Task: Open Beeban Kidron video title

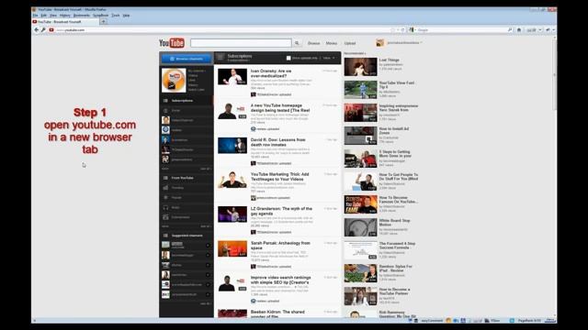Action: click(277, 313)
